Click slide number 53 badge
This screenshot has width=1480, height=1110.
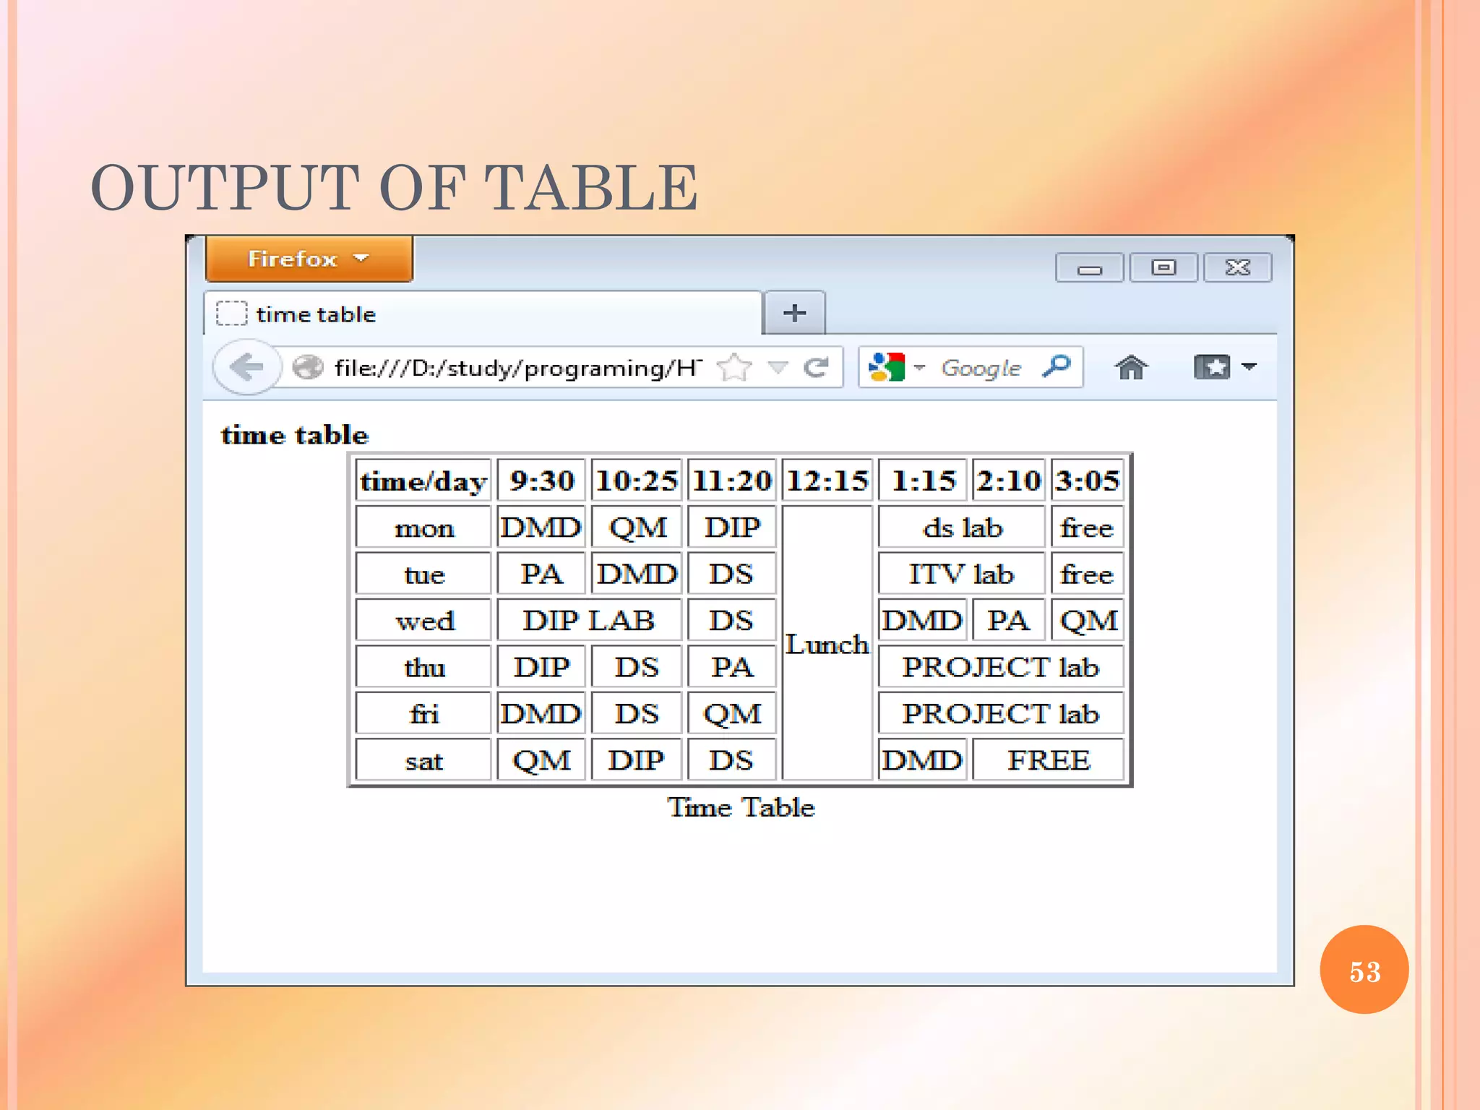click(1364, 970)
